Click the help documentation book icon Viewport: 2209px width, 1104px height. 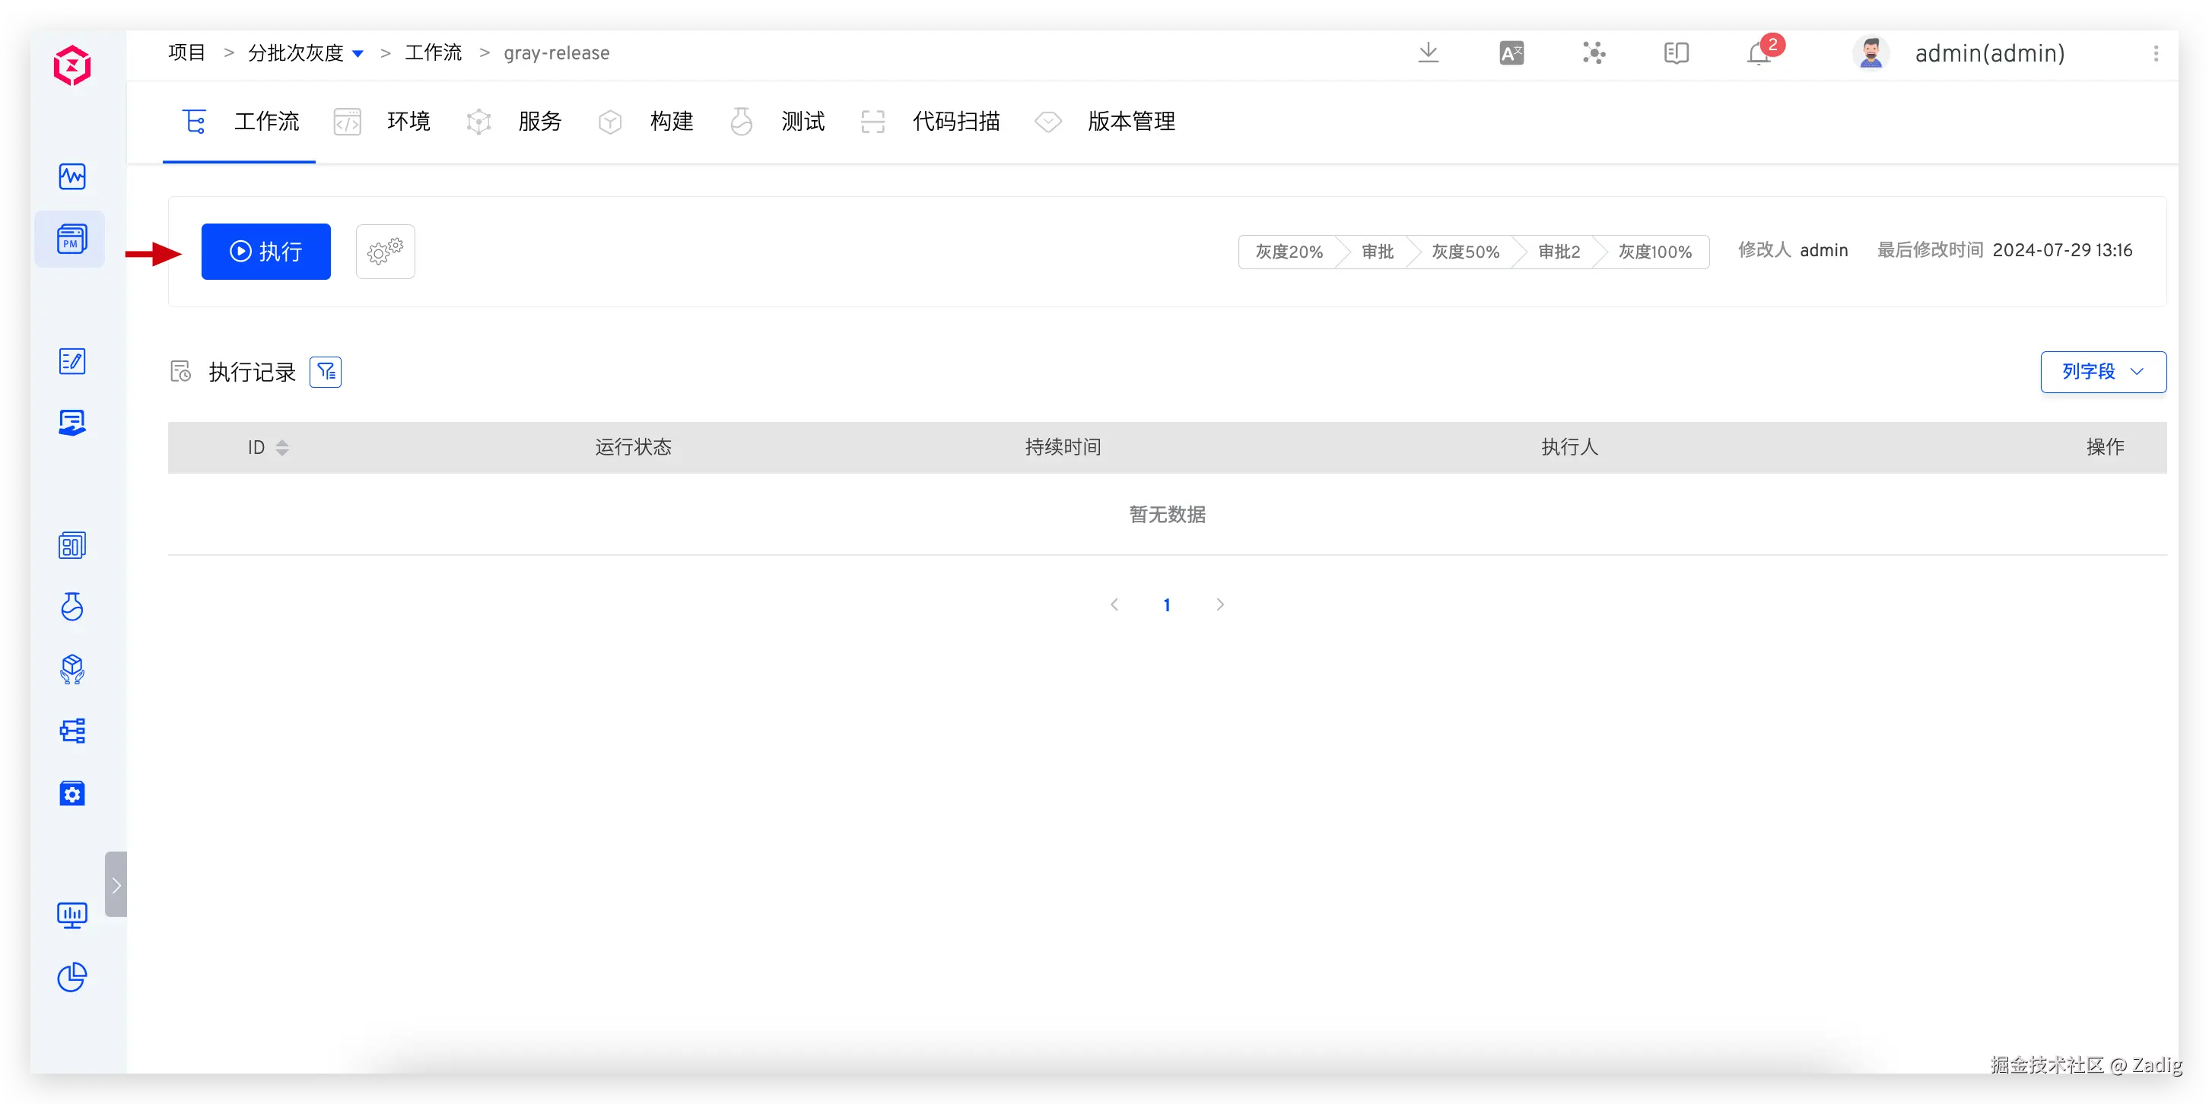(x=1676, y=53)
